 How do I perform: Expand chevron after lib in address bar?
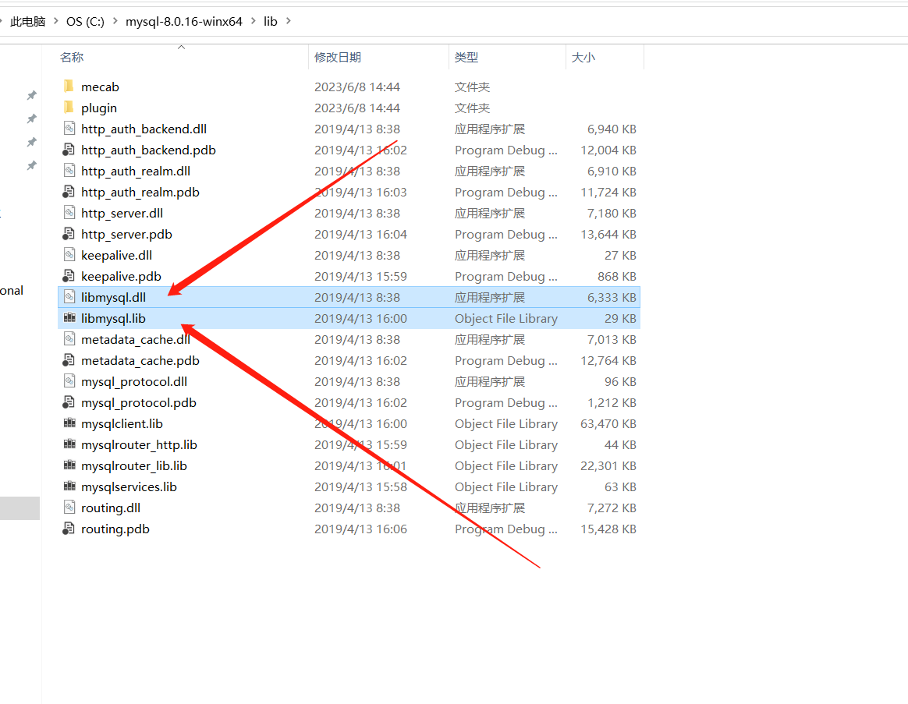[x=289, y=21]
